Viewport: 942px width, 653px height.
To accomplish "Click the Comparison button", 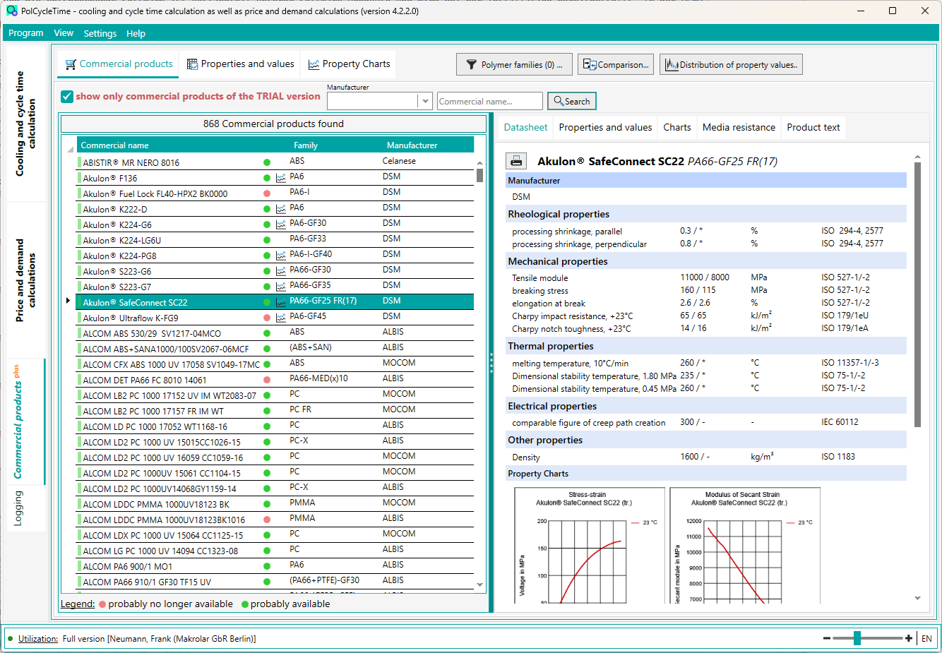I will click(x=616, y=64).
